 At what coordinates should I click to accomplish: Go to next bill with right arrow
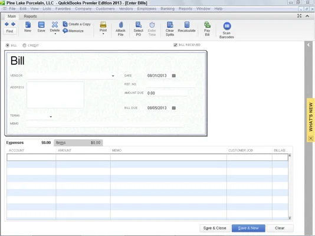coord(13,24)
